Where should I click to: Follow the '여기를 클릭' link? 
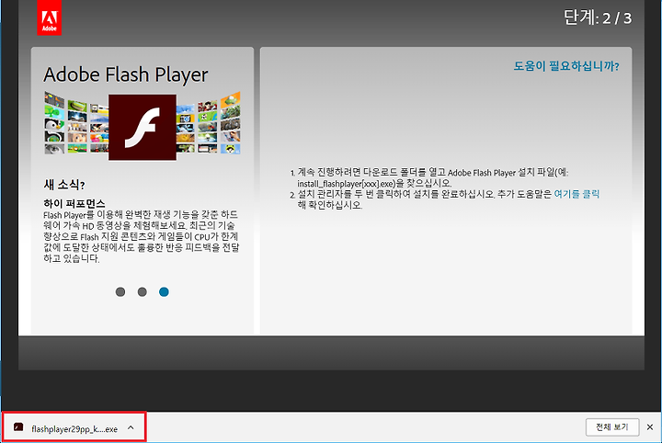pyautogui.click(x=576, y=194)
